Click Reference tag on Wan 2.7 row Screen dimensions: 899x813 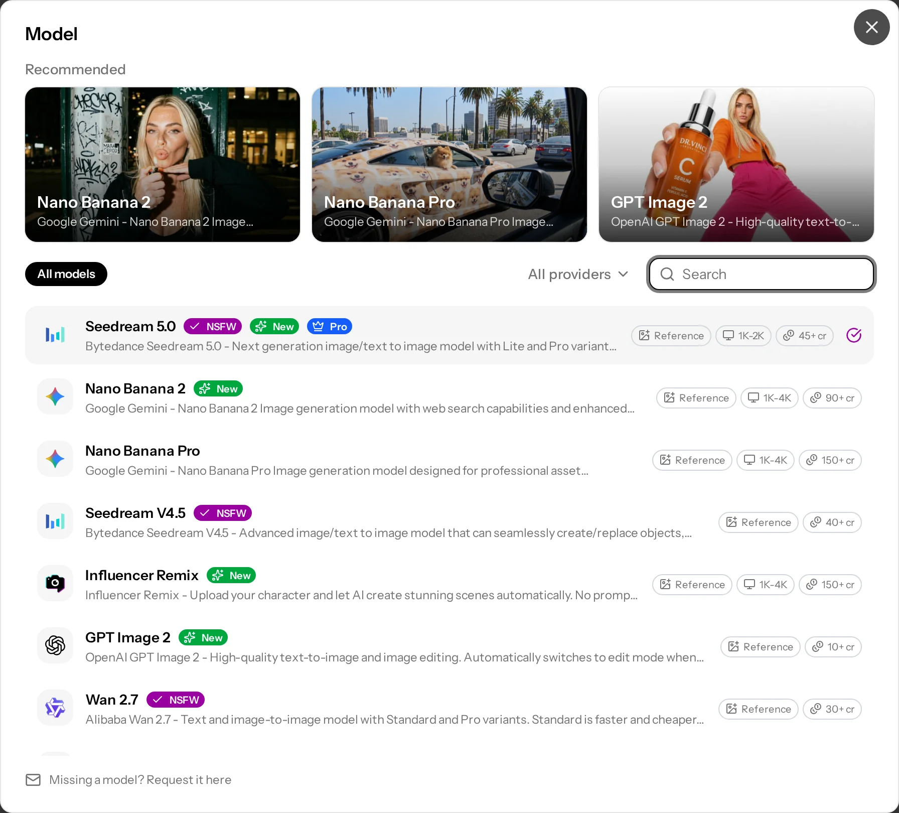click(759, 709)
